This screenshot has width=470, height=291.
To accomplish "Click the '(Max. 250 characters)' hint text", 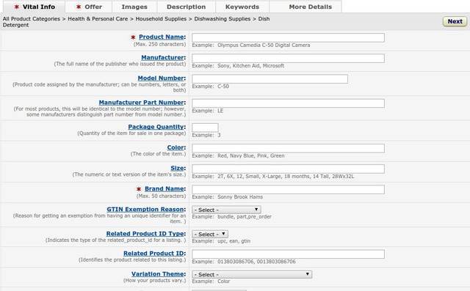I will point(160,44).
